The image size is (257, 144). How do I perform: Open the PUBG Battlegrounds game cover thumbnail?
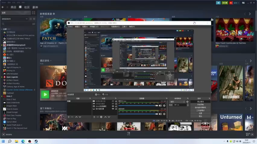pos(231,83)
